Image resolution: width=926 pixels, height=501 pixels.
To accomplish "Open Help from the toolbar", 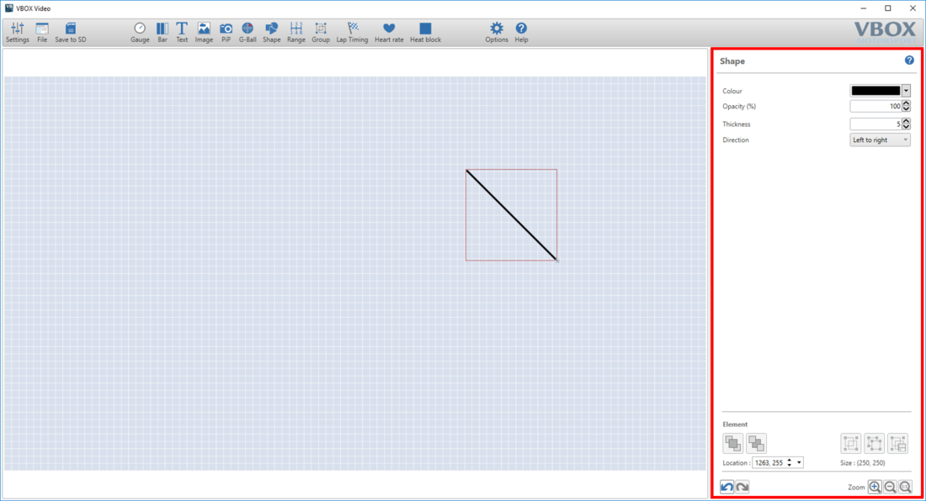I will click(521, 33).
